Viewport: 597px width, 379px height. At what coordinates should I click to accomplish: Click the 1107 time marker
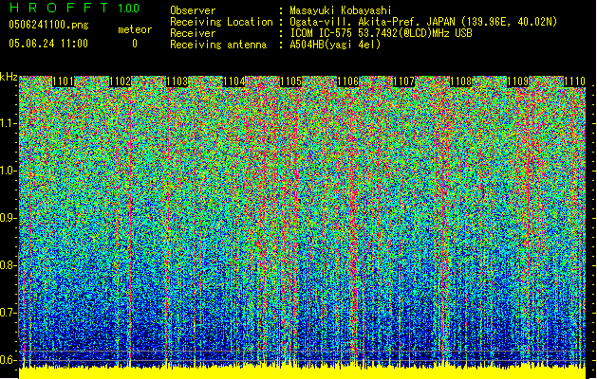[403, 81]
